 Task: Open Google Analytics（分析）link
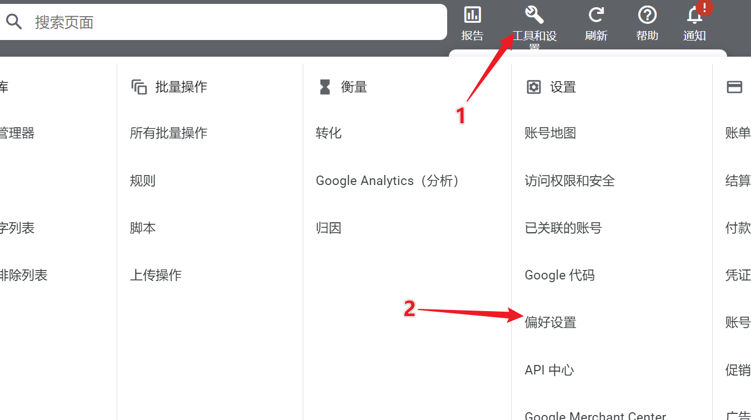tap(387, 181)
